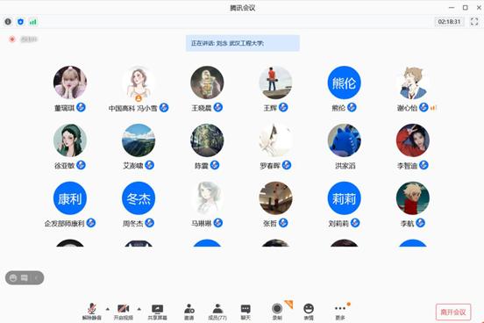Screen dimensions: 484x323
Task: Turn on camera (开启视频)
Action: 123,312
